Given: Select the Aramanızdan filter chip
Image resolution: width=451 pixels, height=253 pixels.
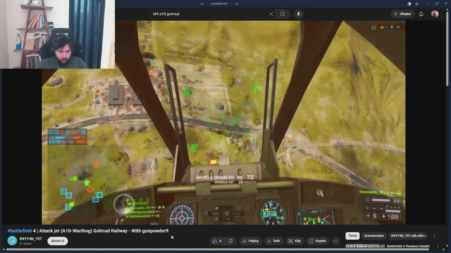Looking at the screenshot, I should 374,236.
